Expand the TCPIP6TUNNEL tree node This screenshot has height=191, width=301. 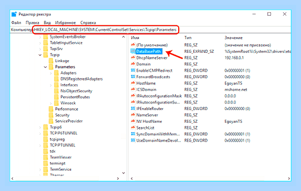pyautogui.click(x=40, y=133)
